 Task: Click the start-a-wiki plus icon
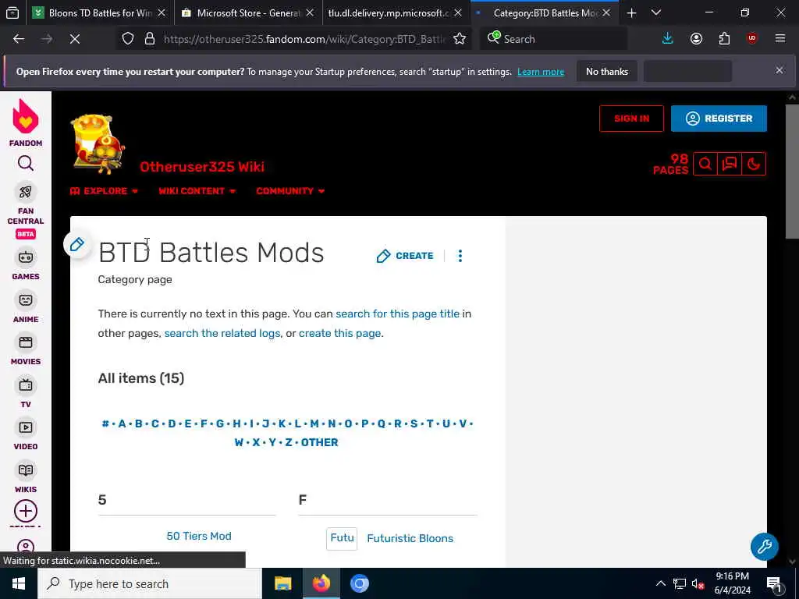tap(26, 511)
